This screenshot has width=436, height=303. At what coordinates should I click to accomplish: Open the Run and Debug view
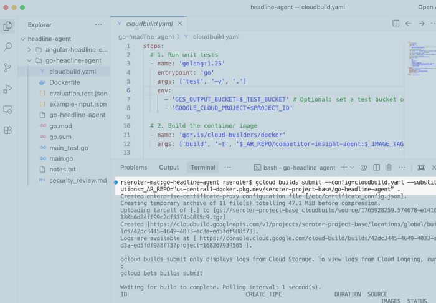[7, 89]
